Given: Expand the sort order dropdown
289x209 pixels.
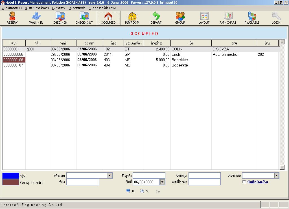Looking at the screenshot, I should tap(277, 175).
